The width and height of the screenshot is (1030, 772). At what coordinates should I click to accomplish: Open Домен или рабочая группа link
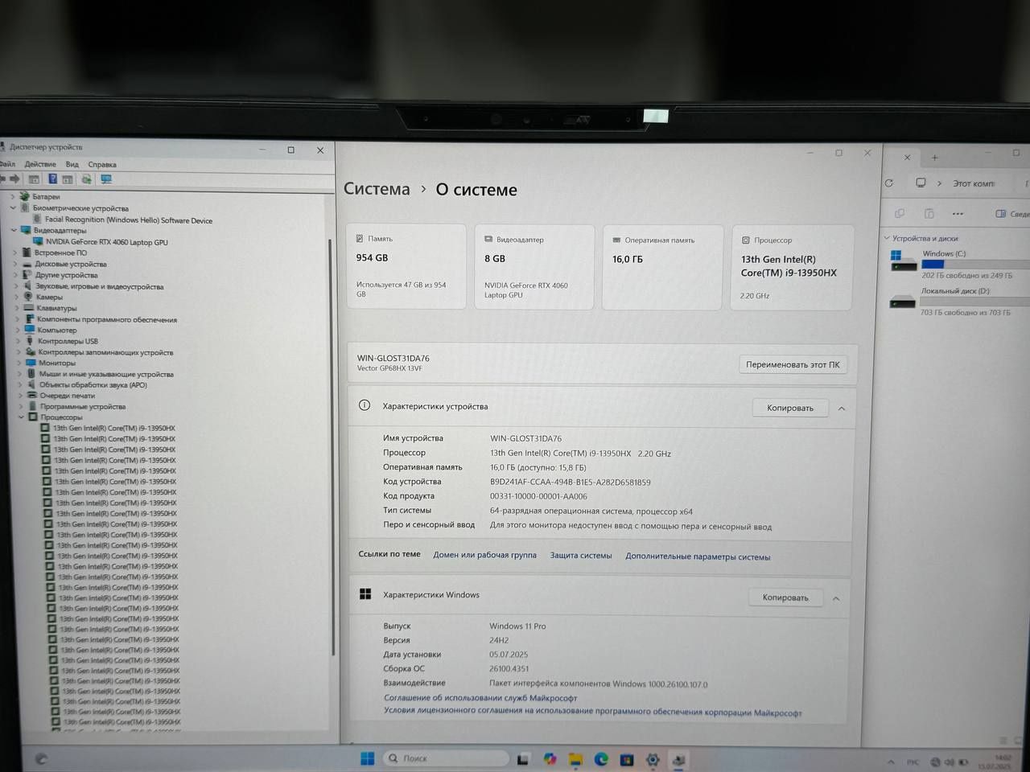pos(484,555)
